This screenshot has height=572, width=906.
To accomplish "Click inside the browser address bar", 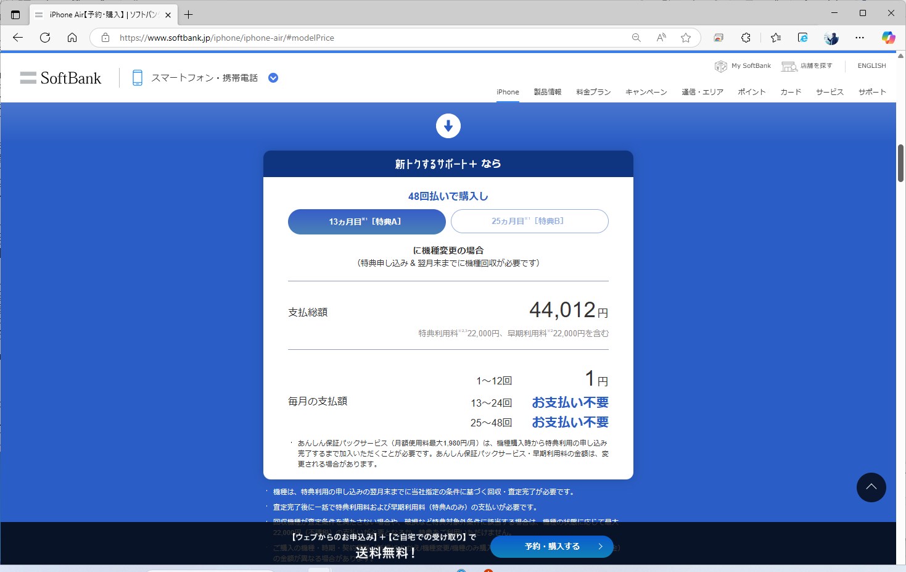I will (x=370, y=38).
